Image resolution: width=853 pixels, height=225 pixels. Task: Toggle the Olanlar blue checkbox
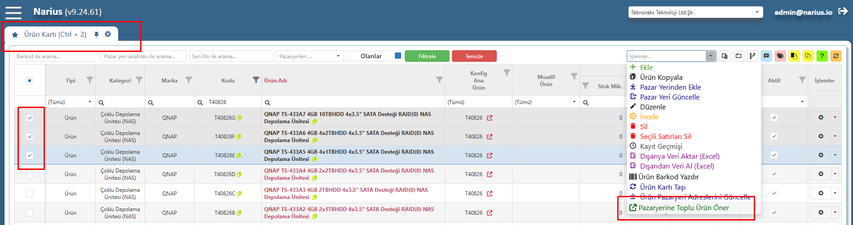point(398,56)
